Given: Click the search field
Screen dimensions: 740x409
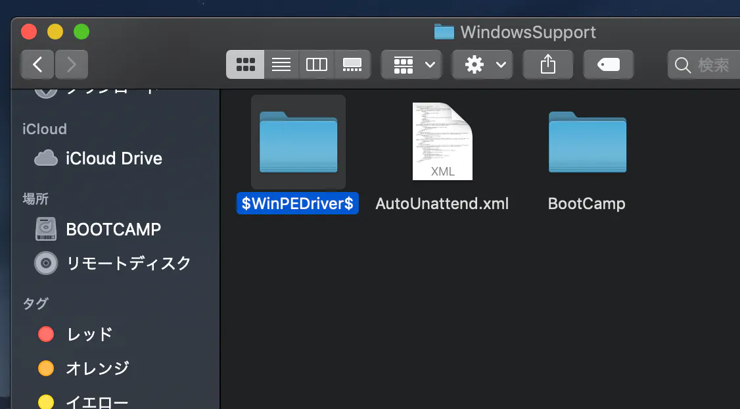Looking at the screenshot, I should (x=704, y=64).
